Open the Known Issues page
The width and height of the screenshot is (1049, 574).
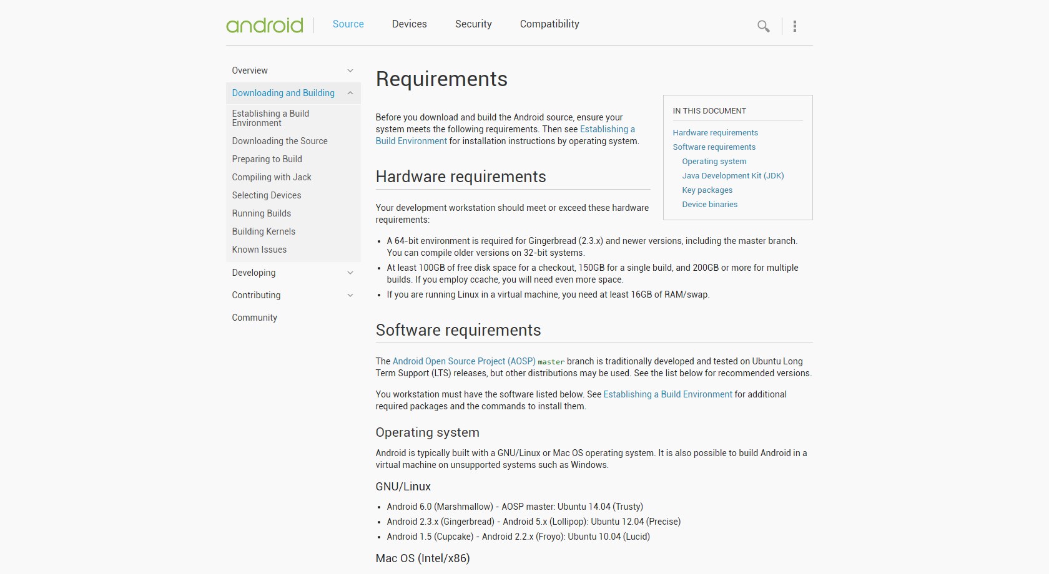coord(259,250)
